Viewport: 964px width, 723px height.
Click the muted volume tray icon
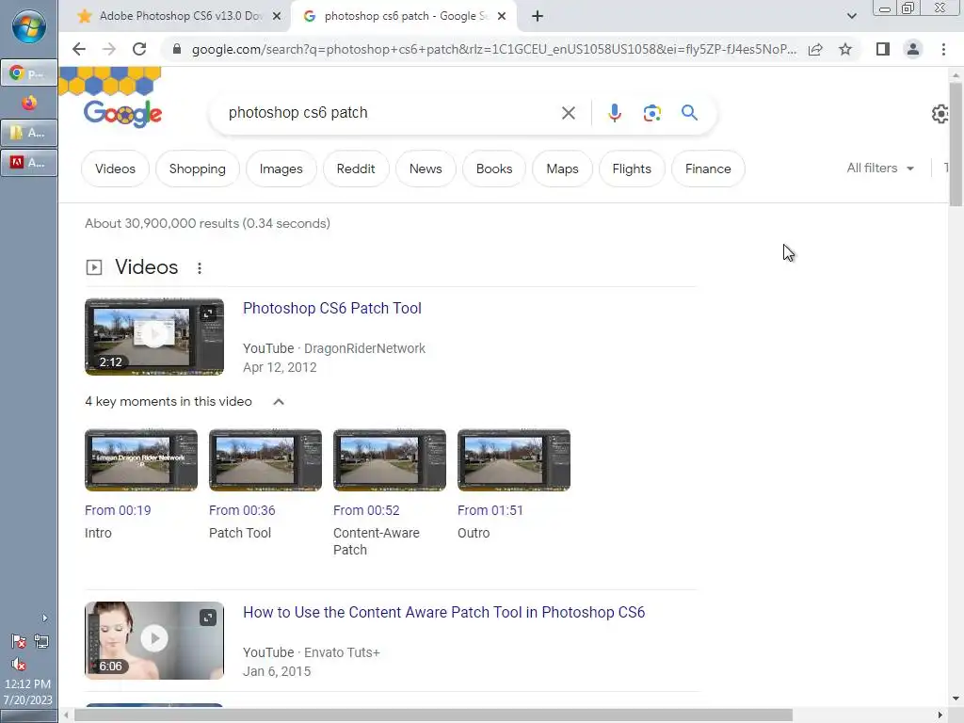(x=19, y=665)
